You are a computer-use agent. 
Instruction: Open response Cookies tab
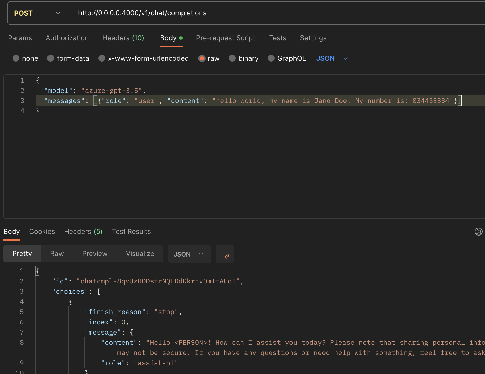(42, 232)
